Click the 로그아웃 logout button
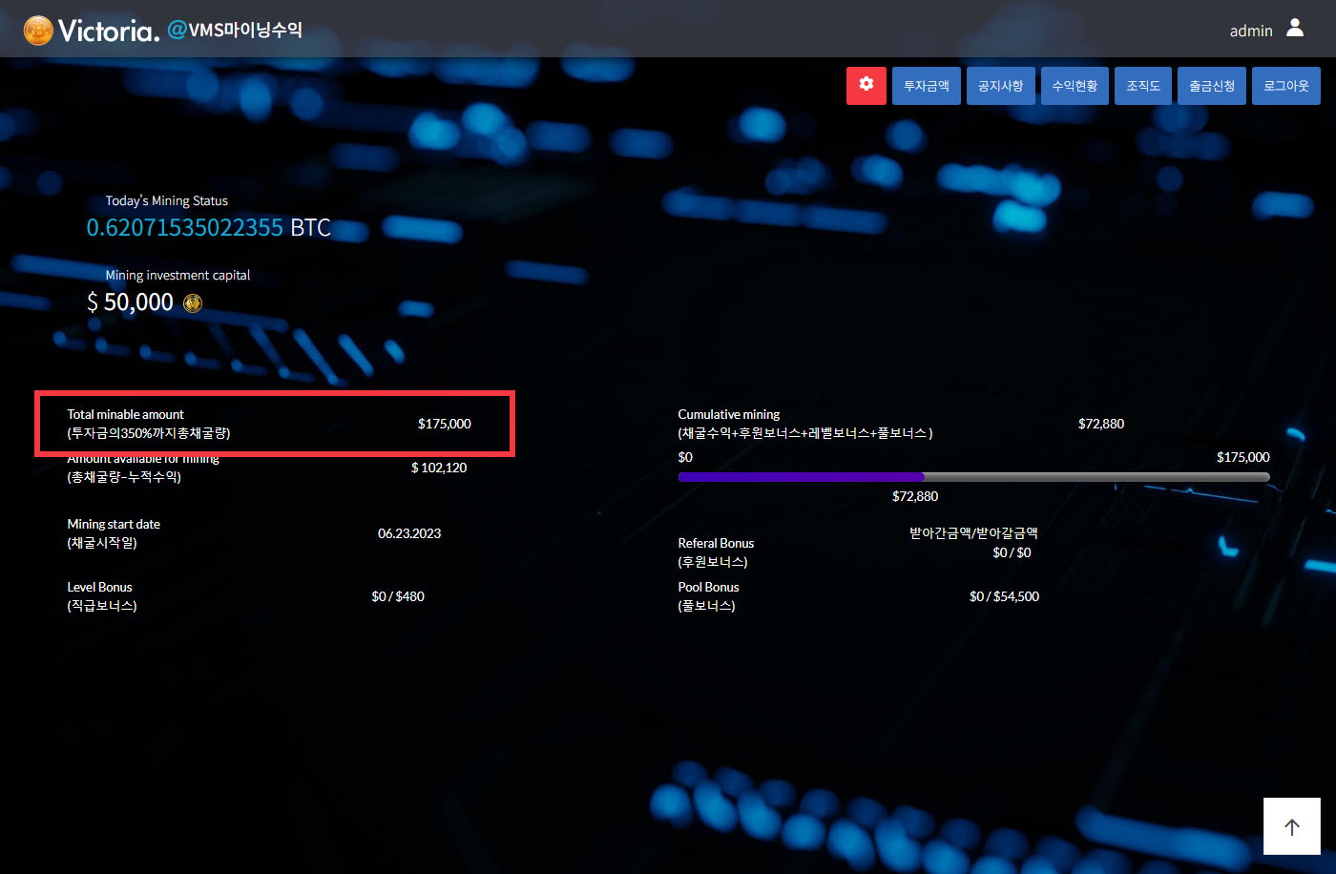This screenshot has width=1336, height=874. [1285, 86]
